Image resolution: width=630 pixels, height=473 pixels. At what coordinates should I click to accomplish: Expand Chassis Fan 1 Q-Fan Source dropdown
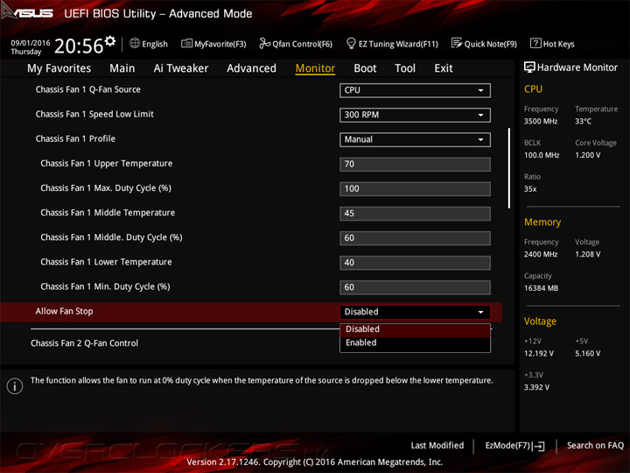[x=415, y=90]
